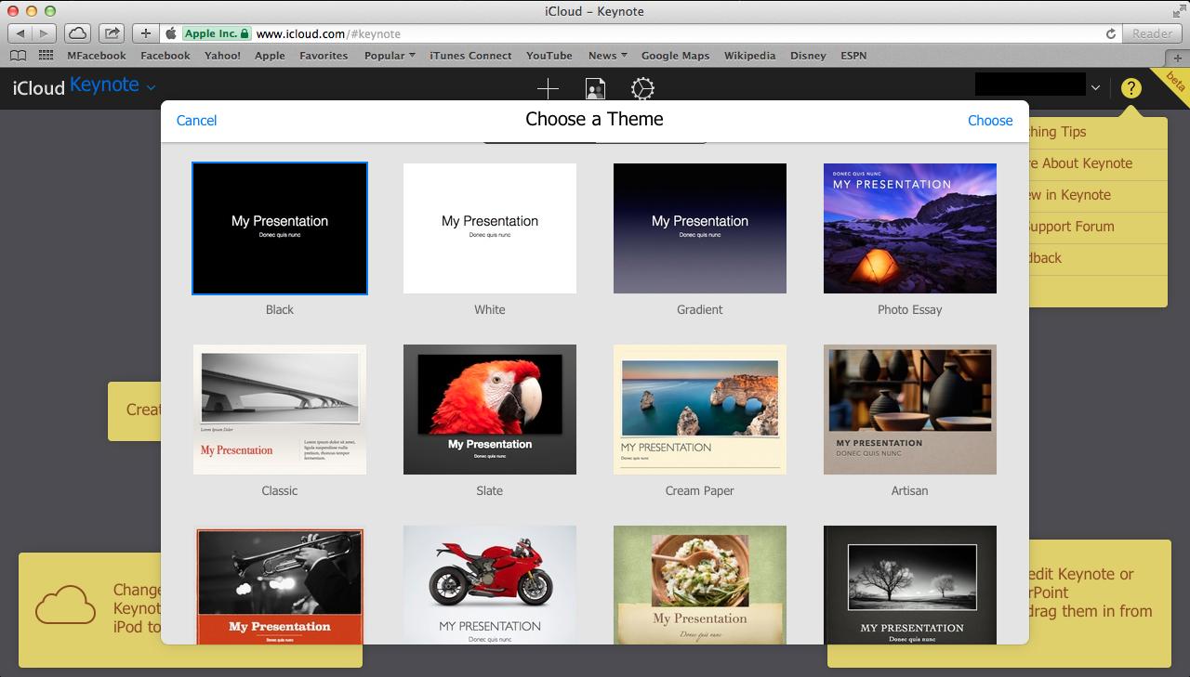Open the Disney bookmark
Viewport: 1190px width, 677px height.
(x=808, y=56)
